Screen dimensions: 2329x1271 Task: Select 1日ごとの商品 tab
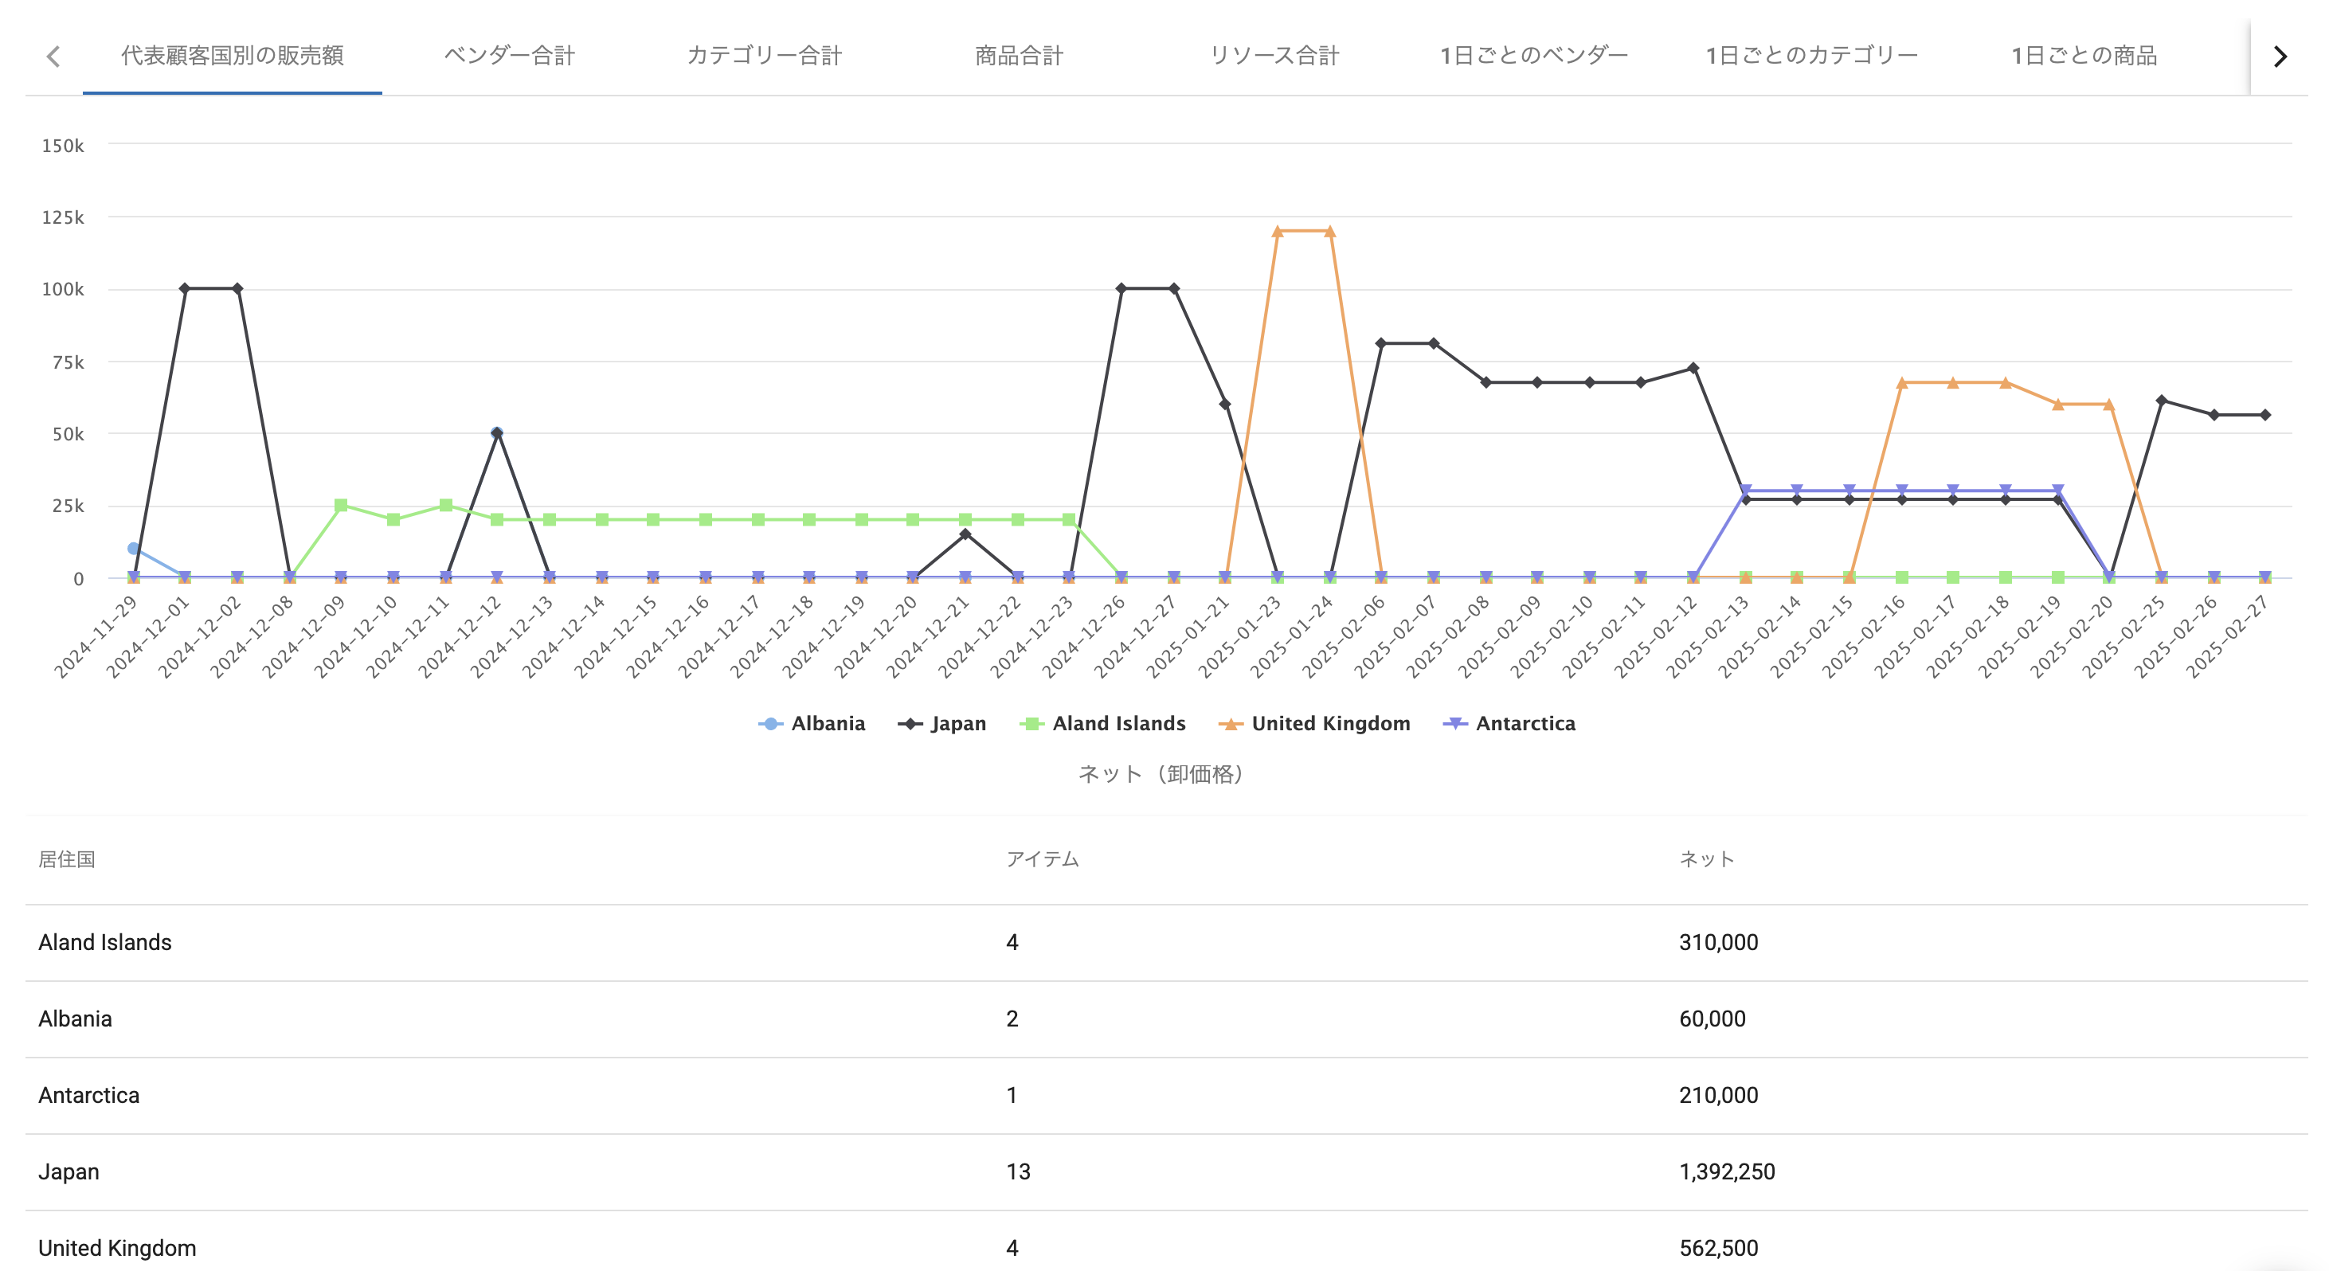2083,56
